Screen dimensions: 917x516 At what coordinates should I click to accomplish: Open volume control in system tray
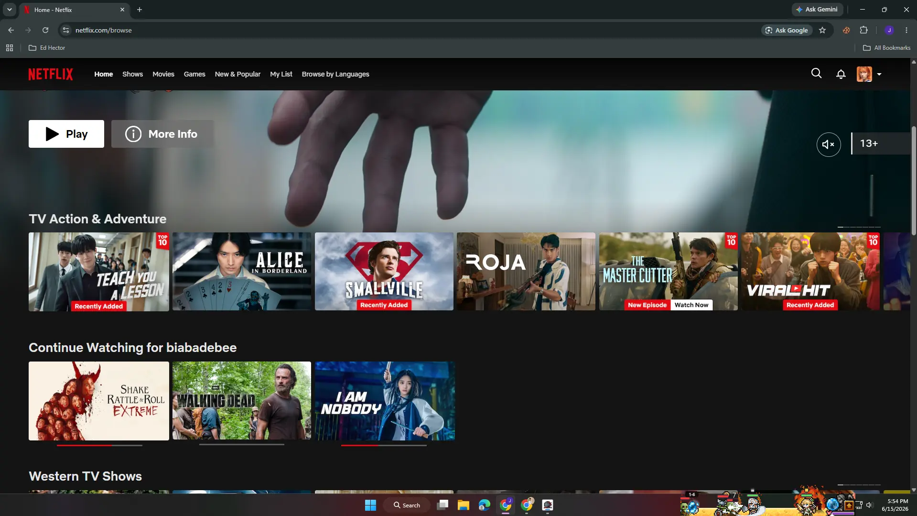[869, 505]
